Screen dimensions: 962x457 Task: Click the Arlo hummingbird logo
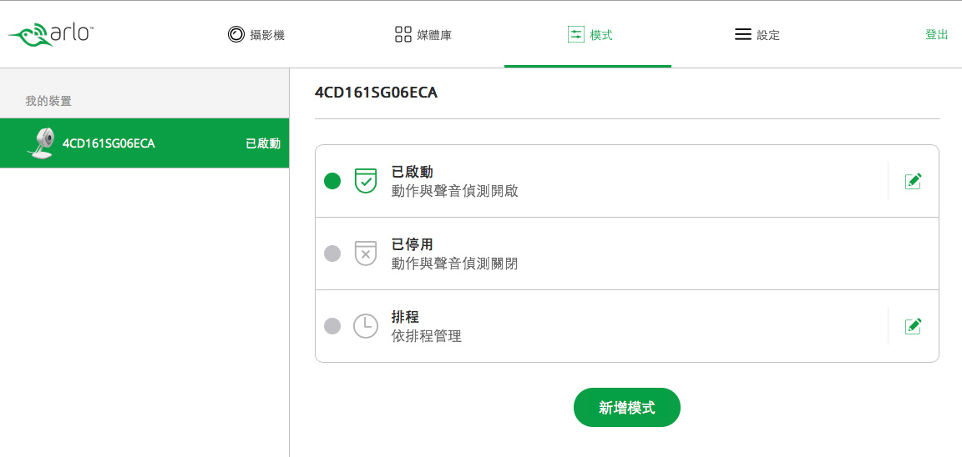[50, 35]
